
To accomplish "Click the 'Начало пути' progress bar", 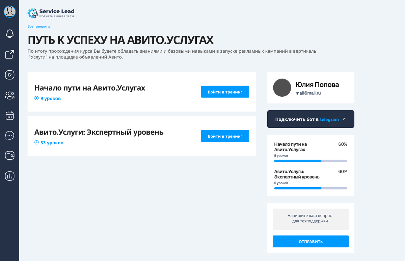I will [310, 161].
